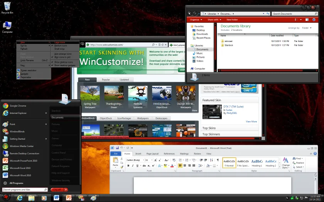
Task: Click the Explorer back arrow button
Action: coord(189,13)
